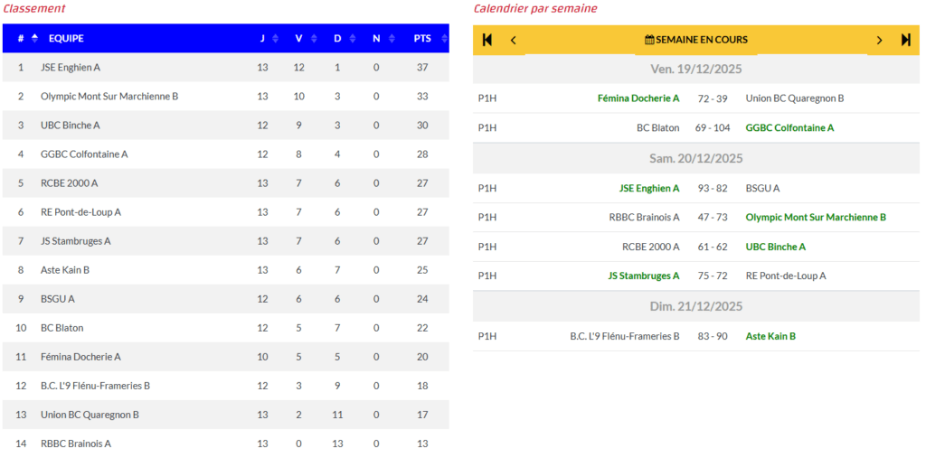Viewport: 926px width, 467px height.
Task: Go to previous week arrow
Action: click(514, 40)
